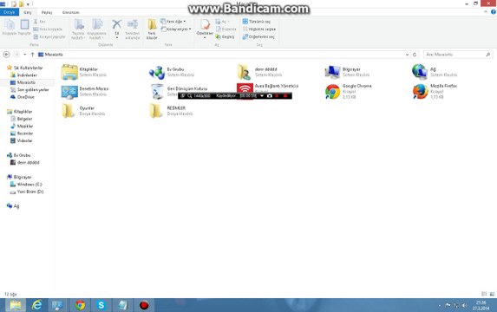Click Bandicam overlay camera screenshot icon
497x312 pixels.
[270, 95]
